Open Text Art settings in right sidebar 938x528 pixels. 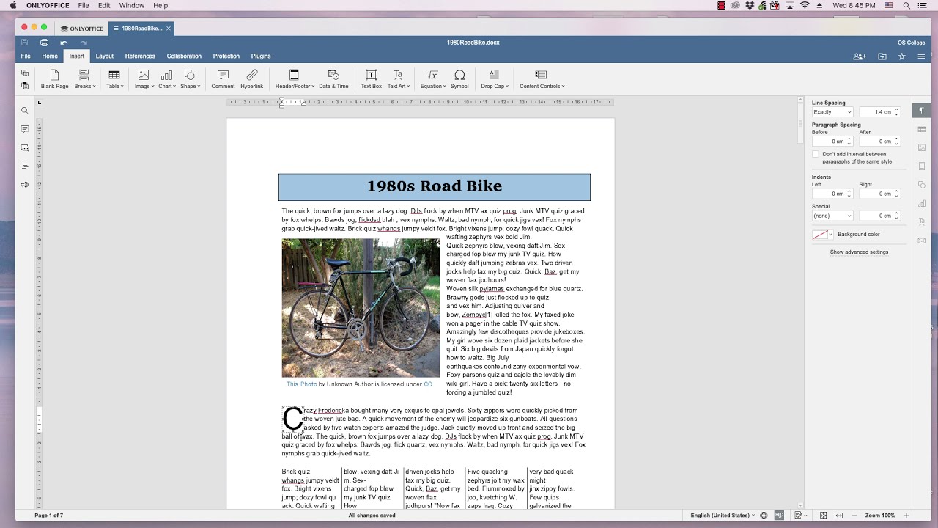click(x=921, y=222)
